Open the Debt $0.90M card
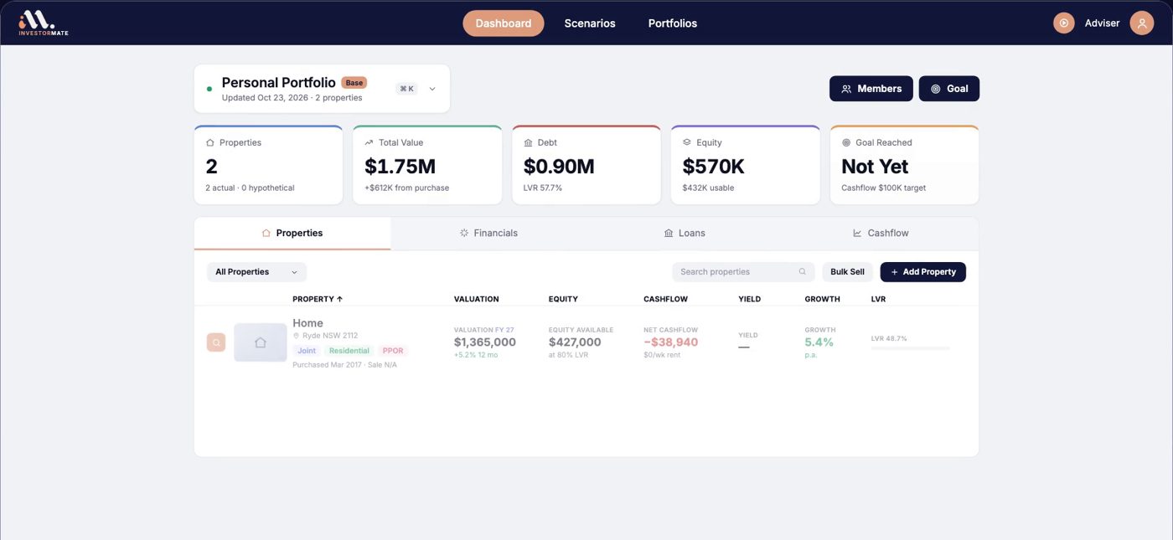This screenshot has width=1173, height=540. [586, 165]
